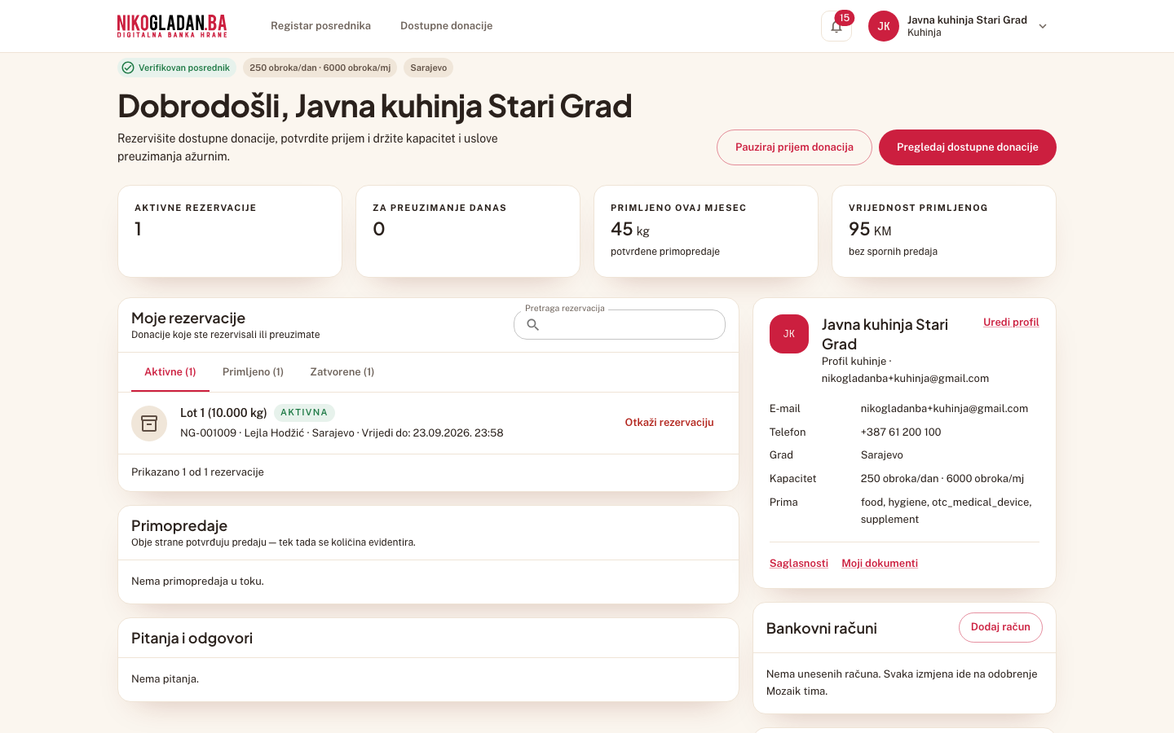
Task: Click the archive box icon of Lot 1
Action: click(149, 424)
